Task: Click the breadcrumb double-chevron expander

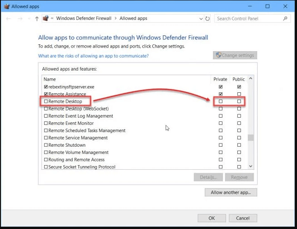Action: click(x=52, y=19)
